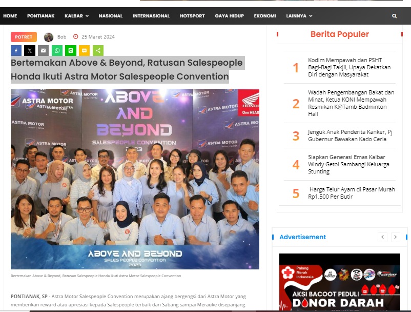Viewport: 411px width, 312px height.
Task: Share the article via SMS icon
Action: tap(84, 51)
